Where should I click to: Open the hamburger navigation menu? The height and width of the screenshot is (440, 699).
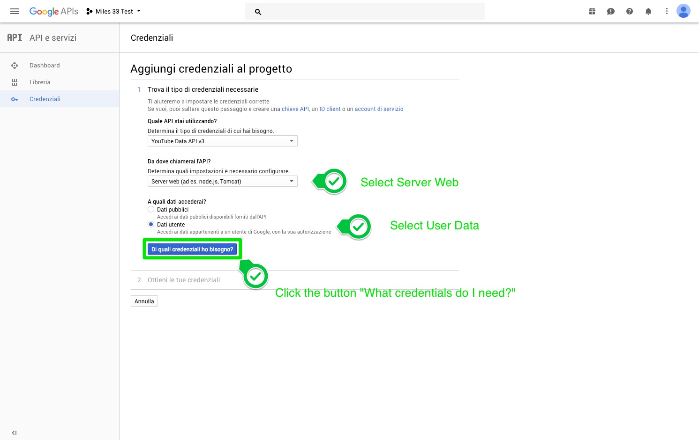pos(15,11)
